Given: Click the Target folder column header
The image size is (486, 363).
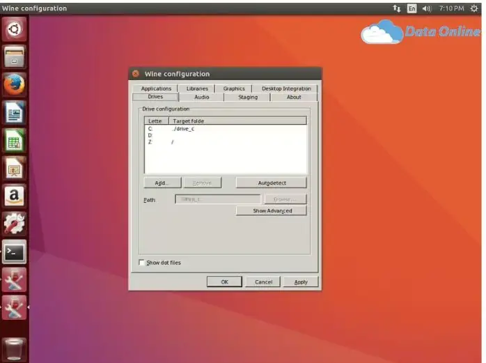Looking at the screenshot, I should 237,121.
